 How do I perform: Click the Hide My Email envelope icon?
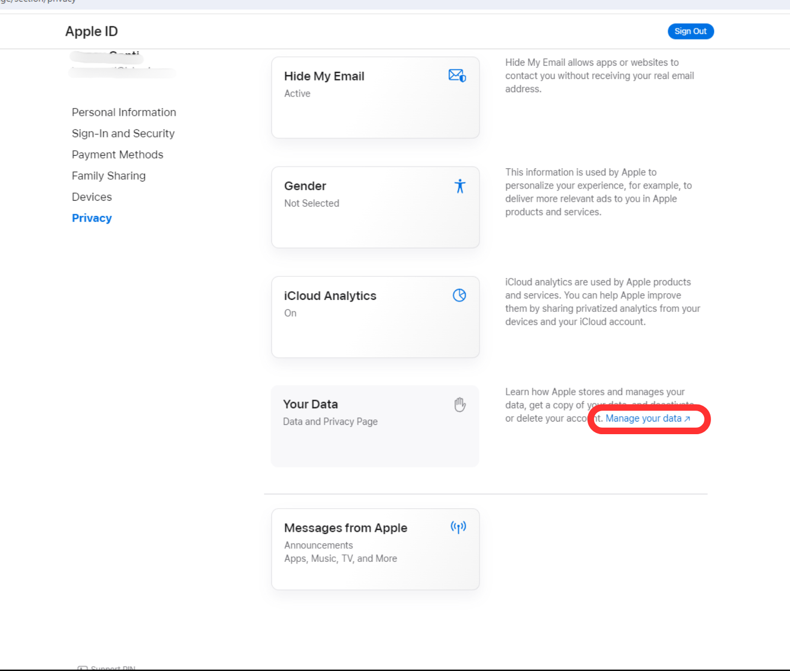[x=458, y=76]
